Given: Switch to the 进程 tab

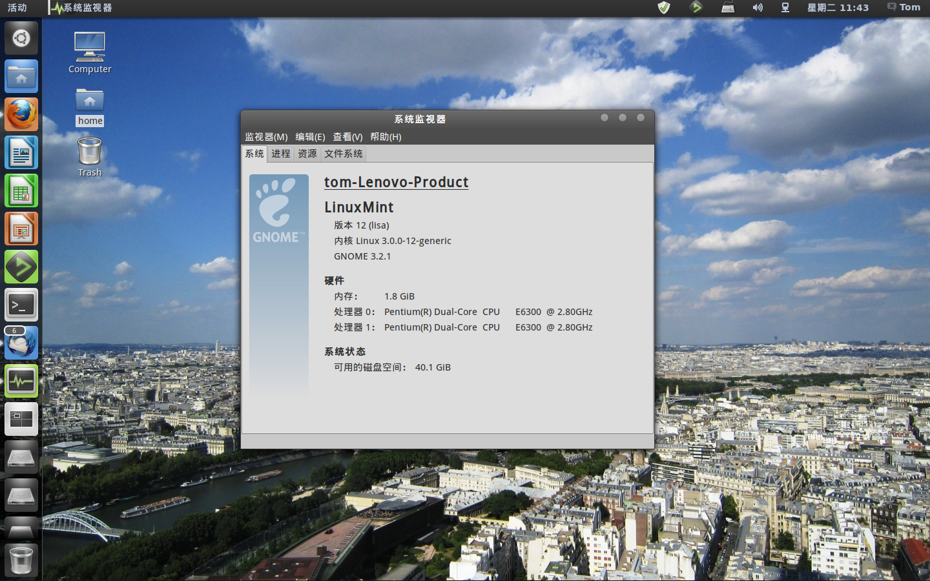Looking at the screenshot, I should click(281, 154).
